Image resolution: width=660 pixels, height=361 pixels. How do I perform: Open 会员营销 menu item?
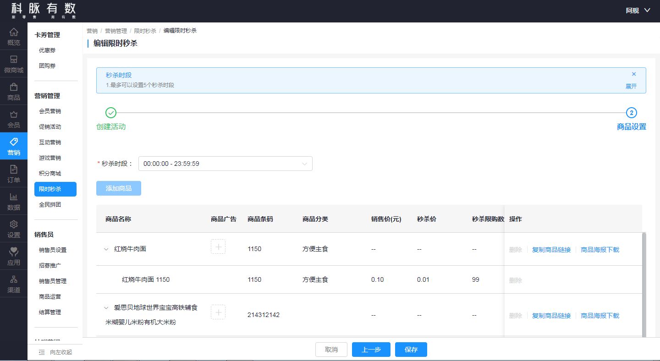[50, 111]
